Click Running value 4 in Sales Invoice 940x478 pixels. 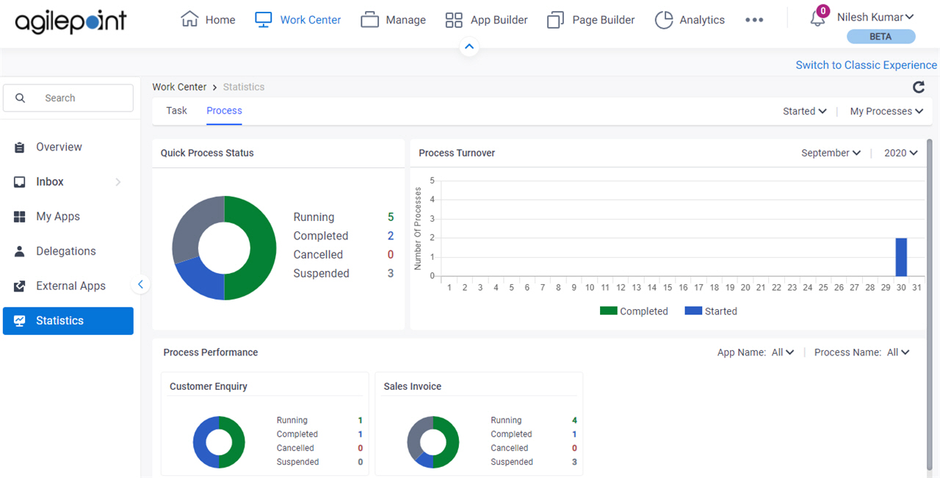point(574,421)
